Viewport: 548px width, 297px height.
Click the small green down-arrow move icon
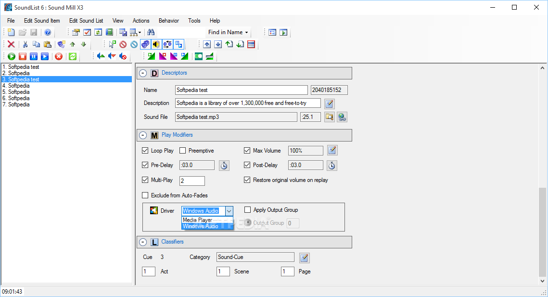click(84, 44)
